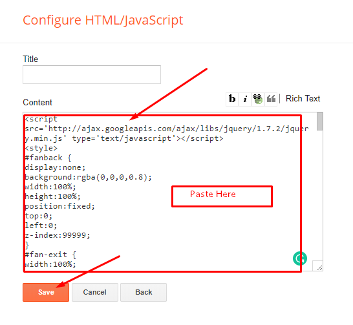Click the 'Configure HTML/JavaScript' heading

(x=103, y=21)
